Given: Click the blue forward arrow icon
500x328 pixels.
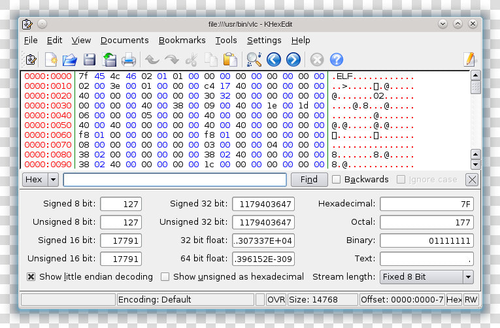Looking at the screenshot, I should pyautogui.click(x=293, y=59).
